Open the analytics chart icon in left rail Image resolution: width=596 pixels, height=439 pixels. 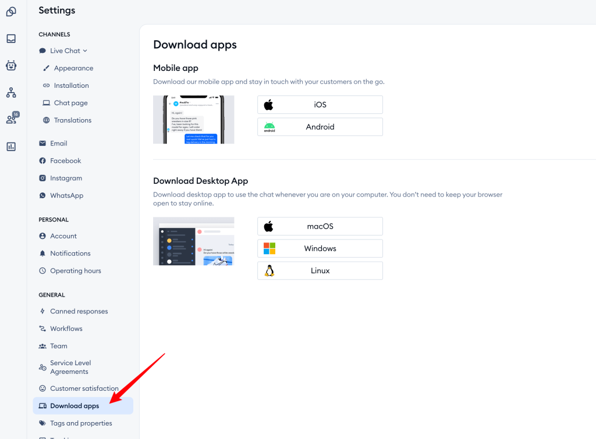(x=11, y=147)
